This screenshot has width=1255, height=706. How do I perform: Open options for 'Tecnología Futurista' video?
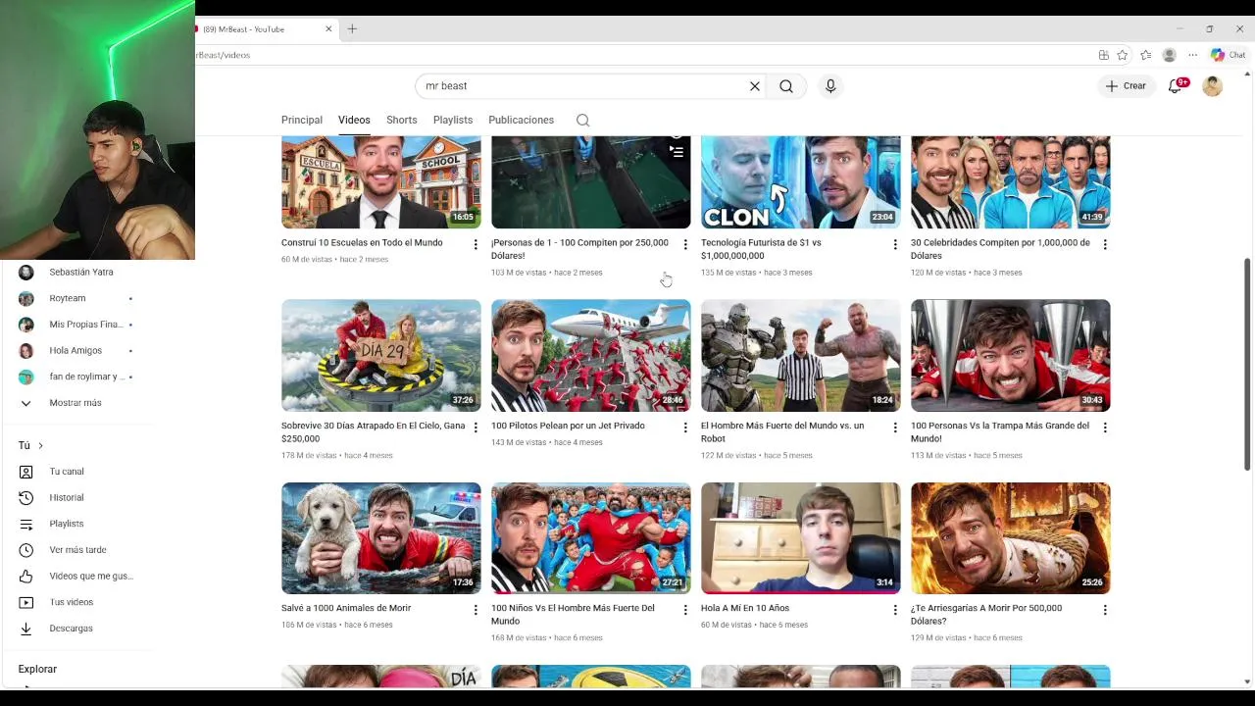895,244
